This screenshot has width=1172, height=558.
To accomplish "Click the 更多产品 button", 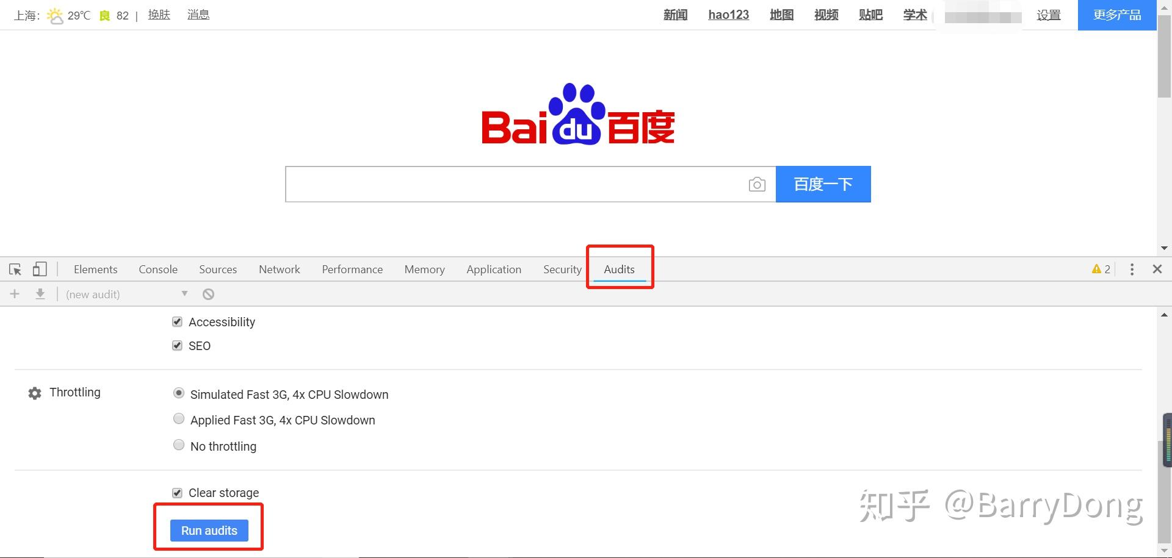I will point(1117,15).
